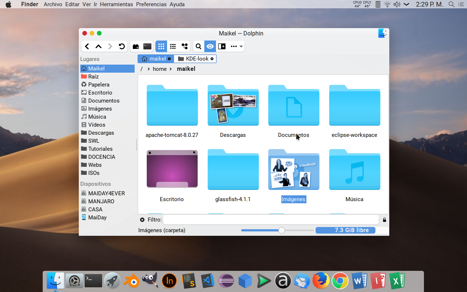This screenshot has width=467, height=292.
Task: Launch Blender from the dock
Action: 131,281
